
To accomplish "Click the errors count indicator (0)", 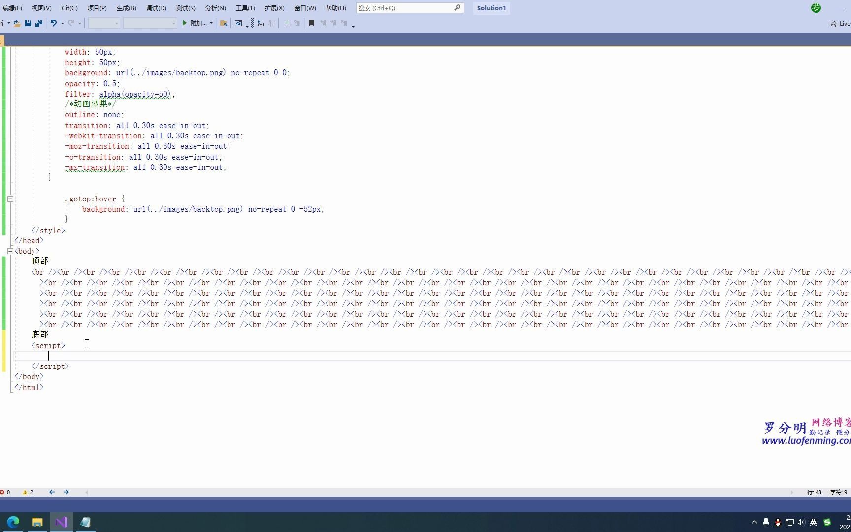I will pos(5,492).
